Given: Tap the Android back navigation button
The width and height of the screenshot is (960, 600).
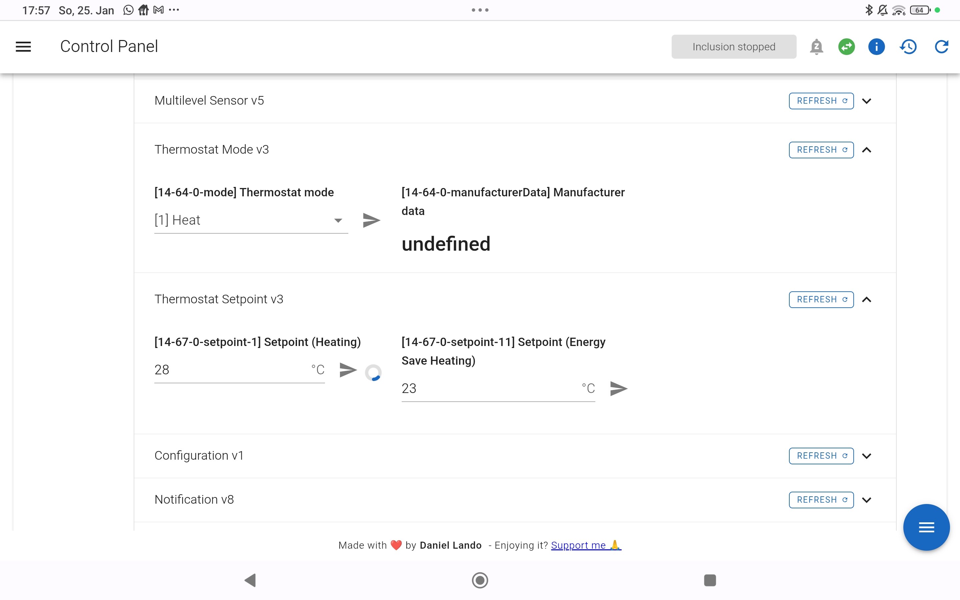Looking at the screenshot, I should [x=250, y=580].
